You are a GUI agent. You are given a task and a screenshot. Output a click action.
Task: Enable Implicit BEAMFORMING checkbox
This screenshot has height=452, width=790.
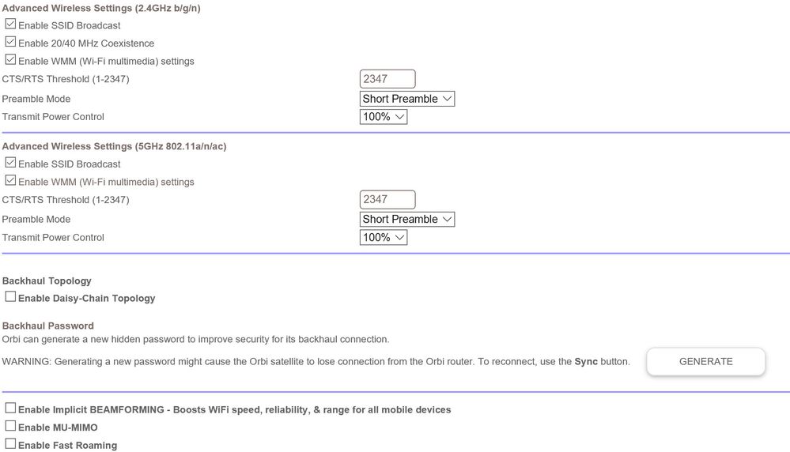tap(10, 409)
